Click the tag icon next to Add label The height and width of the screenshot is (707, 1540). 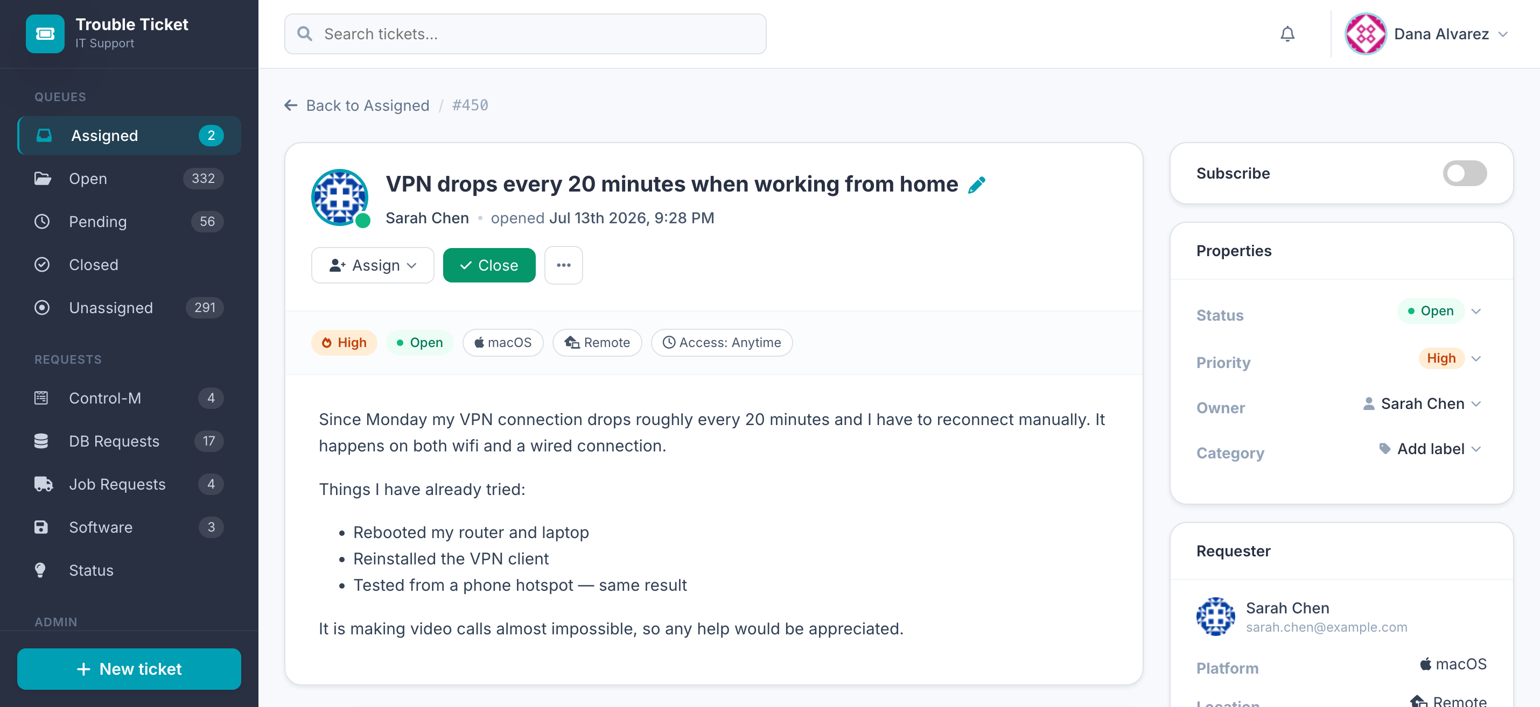pos(1384,448)
